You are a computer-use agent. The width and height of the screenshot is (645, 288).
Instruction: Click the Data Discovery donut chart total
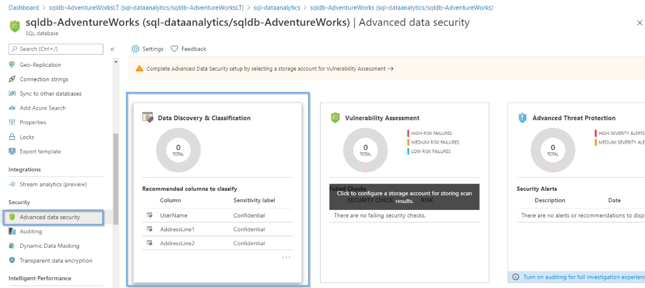click(178, 150)
